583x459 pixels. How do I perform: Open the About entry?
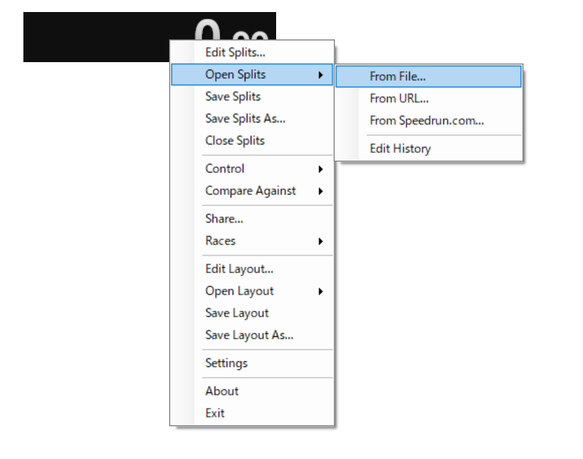click(251, 391)
